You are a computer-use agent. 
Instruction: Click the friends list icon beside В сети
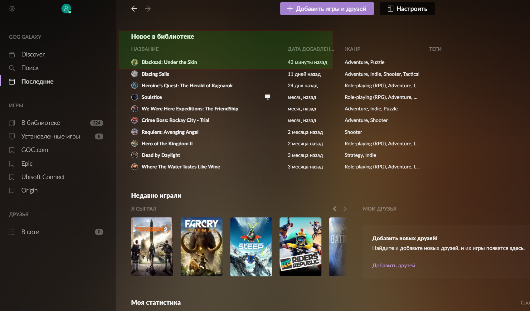pos(12,232)
